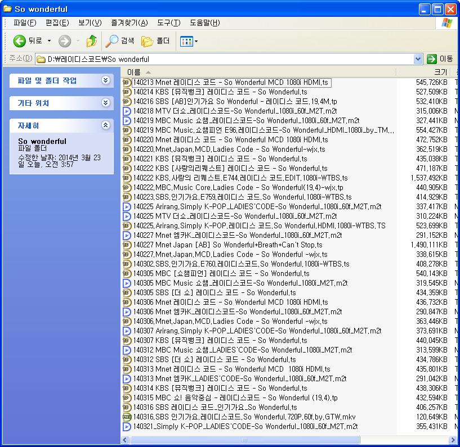Click icon of 140305 MBC Music 쇼챔 m2t file
The image size is (460, 447).
coord(127,283)
